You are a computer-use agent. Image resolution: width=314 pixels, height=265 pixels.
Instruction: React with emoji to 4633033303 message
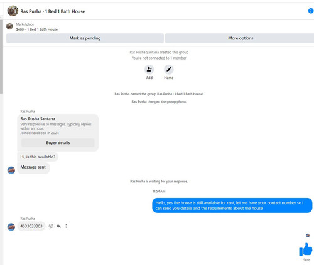pyautogui.click(x=51, y=226)
